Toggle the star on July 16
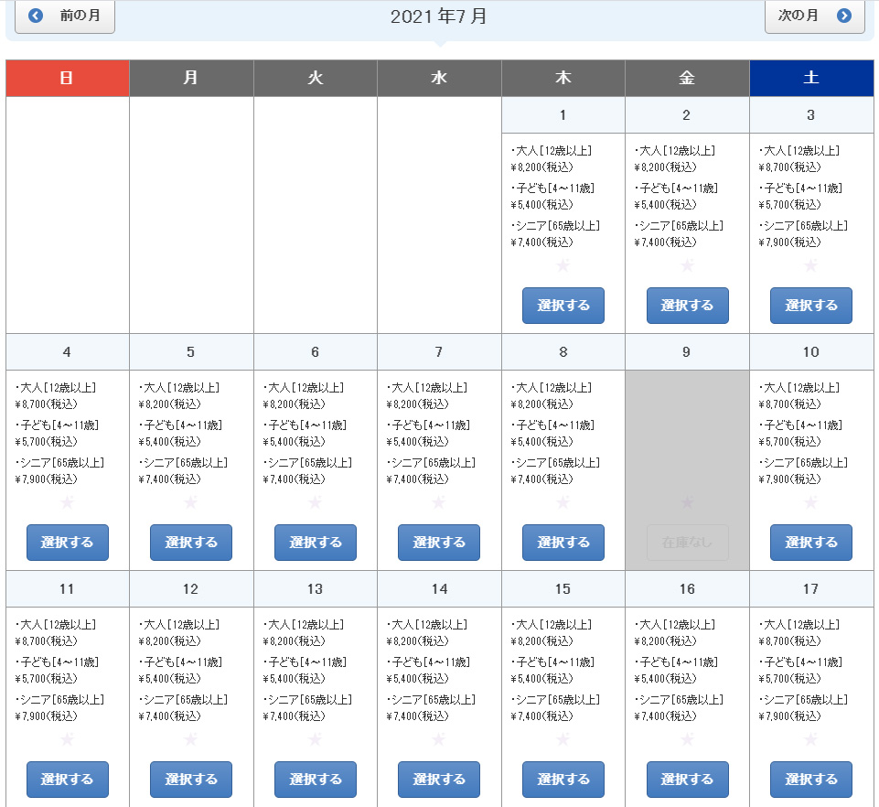 coord(688,739)
